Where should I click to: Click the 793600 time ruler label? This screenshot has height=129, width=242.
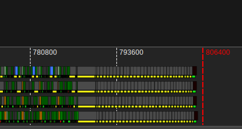(x=131, y=52)
